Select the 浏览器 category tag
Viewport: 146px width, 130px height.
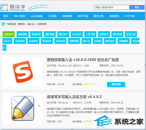point(98,41)
